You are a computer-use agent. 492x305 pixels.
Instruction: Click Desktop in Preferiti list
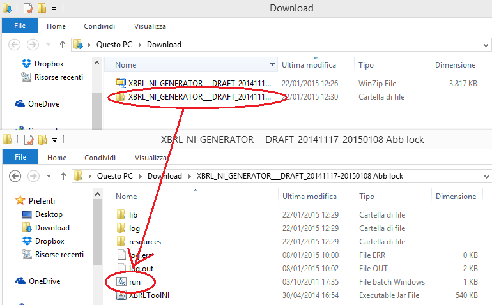click(x=49, y=214)
